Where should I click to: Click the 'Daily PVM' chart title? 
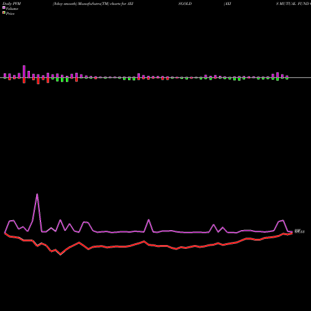(x=12, y=4)
